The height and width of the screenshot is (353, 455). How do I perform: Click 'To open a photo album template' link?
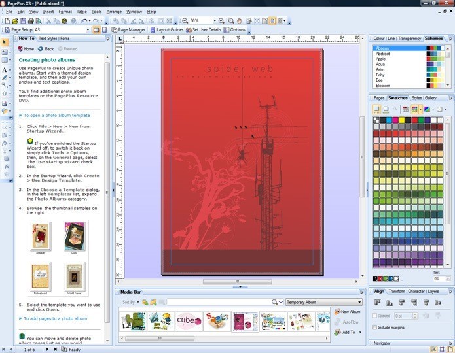coord(57,115)
